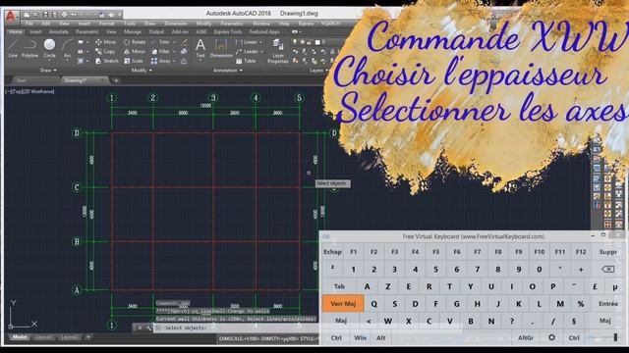
Task: Expand the Modify panel
Action: tap(142, 71)
